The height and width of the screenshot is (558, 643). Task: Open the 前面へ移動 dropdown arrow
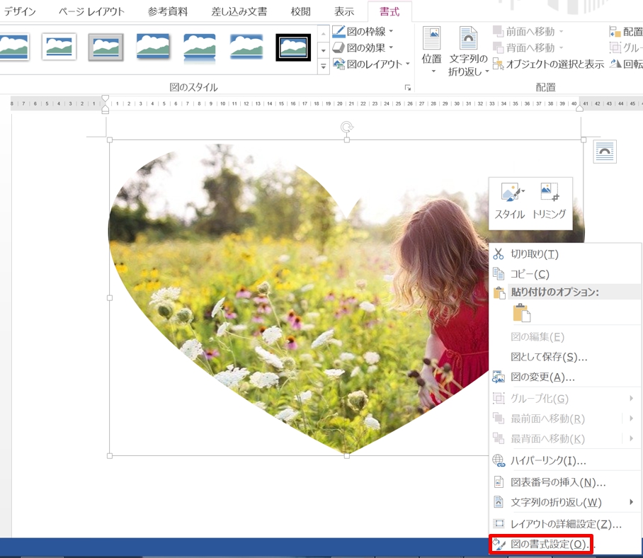pos(561,31)
